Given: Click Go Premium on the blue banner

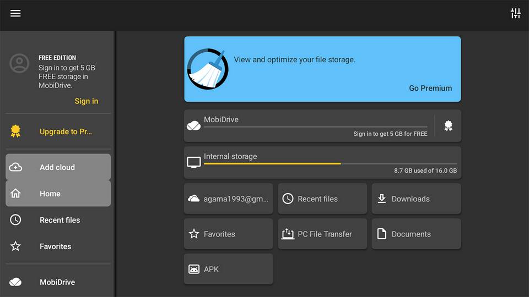Looking at the screenshot, I should pyautogui.click(x=430, y=88).
